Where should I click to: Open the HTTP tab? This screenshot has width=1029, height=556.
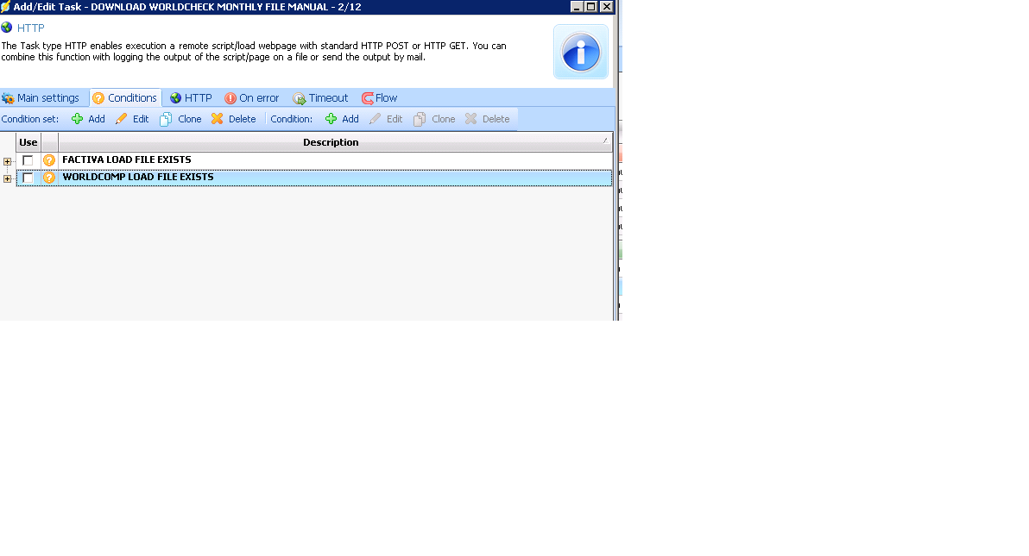click(191, 98)
